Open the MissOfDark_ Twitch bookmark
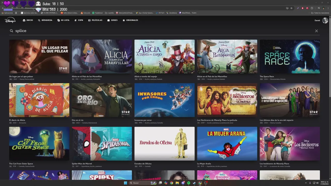331x186 pixels. pyautogui.click(x=188, y=13)
